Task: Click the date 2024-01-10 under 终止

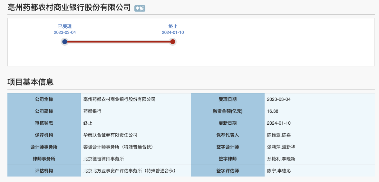Action: coord(173,33)
